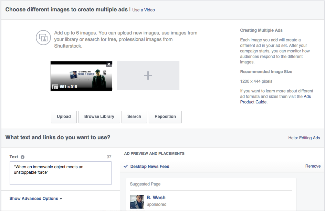Click the Reposition button

pos(165,117)
